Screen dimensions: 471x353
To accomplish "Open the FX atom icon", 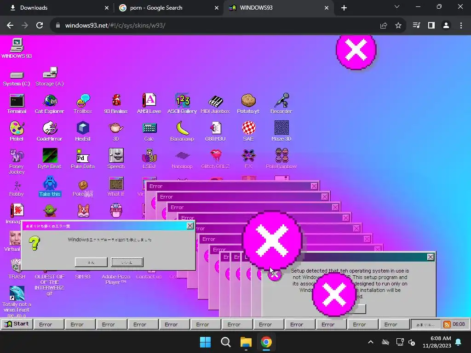I will coord(248,159).
